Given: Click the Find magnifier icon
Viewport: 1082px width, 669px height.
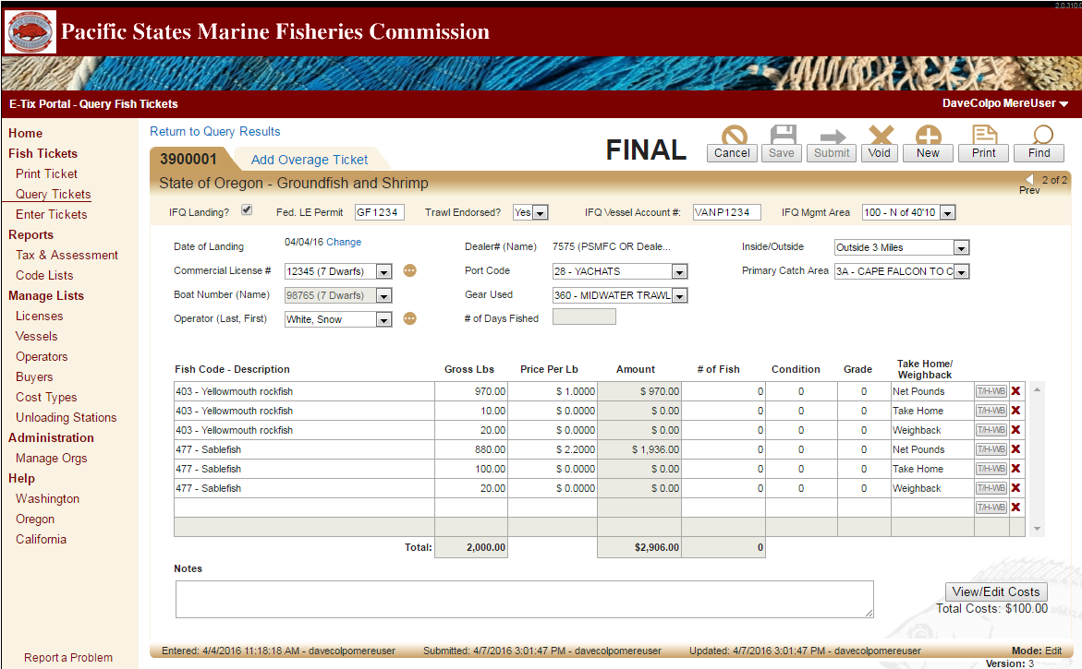Looking at the screenshot, I should point(1042,135).
